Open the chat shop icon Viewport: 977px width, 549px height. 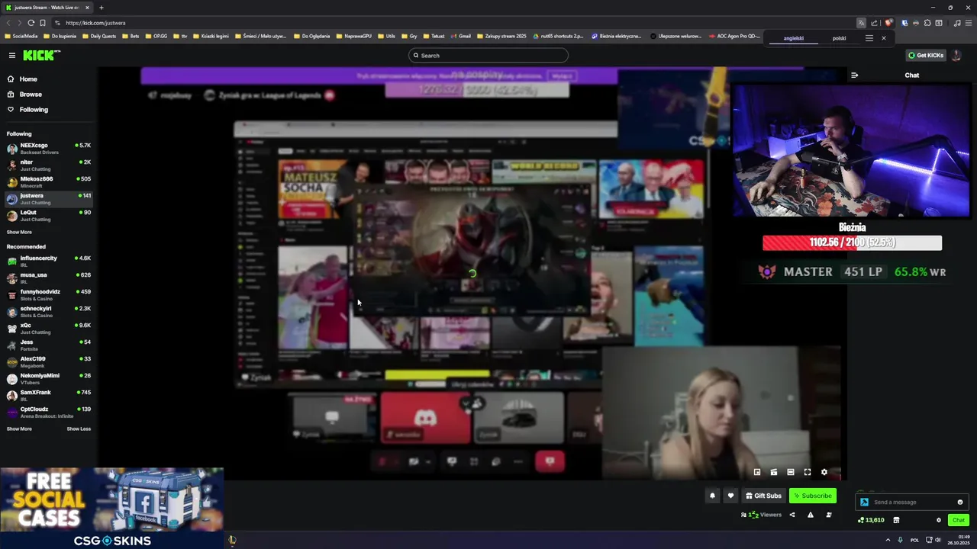(x=896, y=520)
